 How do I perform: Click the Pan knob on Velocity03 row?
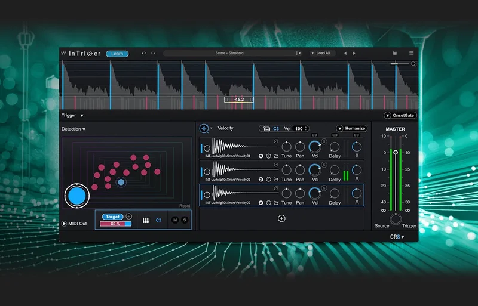pyautogui.click(x=300, y=170)
